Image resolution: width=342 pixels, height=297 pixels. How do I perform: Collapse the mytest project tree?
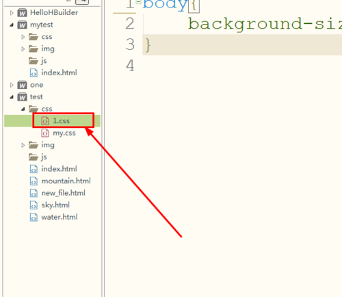point(12,25)
